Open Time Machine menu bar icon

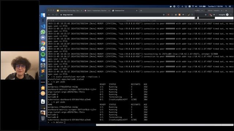pos(178,7)
